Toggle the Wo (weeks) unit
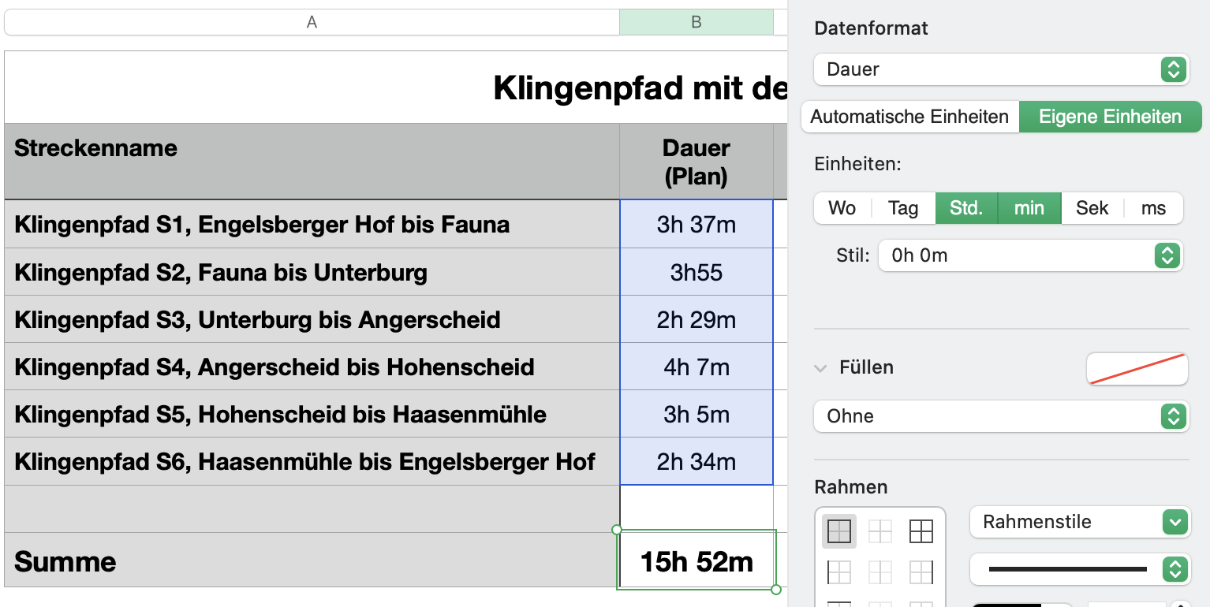Image resolution: width=1210 pixels, height=607 pixels. point(842,208)
